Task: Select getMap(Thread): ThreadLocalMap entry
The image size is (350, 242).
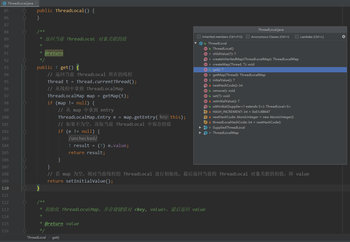Action: (270, 75)
